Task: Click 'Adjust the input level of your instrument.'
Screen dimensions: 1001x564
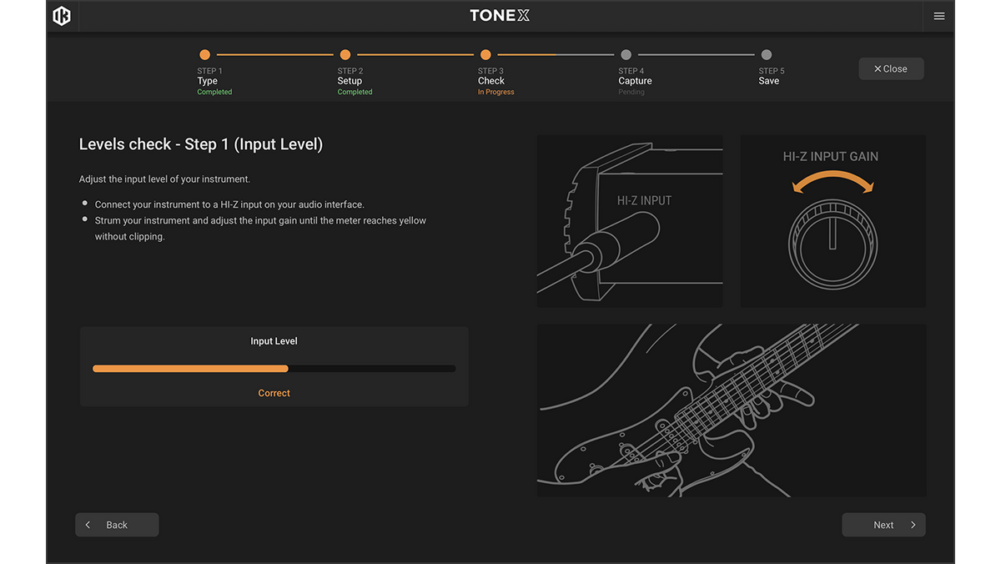Action: click(x=164, y=179)
